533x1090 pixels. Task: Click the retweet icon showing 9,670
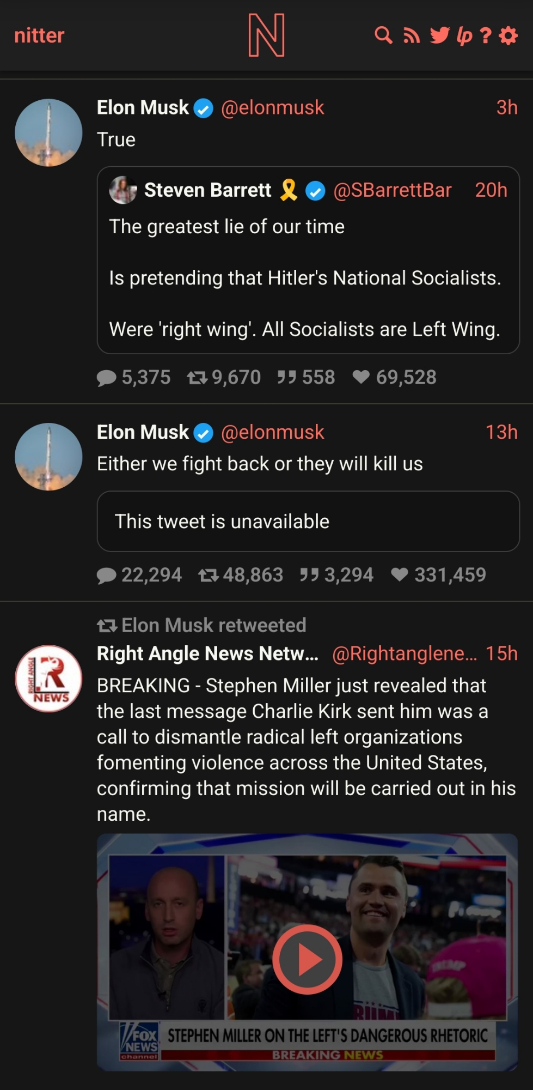click(197, 377)
